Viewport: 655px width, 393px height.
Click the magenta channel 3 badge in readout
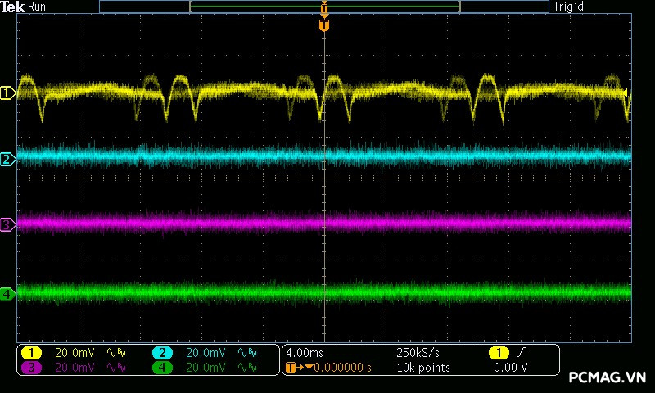(32, 368)
